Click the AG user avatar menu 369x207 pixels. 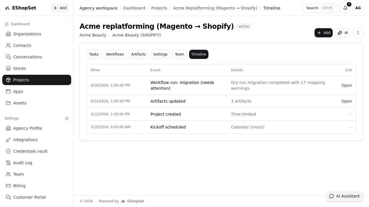click(x=358, y=8)
